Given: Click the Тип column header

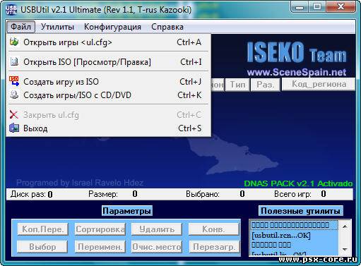Looking at the screenshot, I should click(237, 85).
